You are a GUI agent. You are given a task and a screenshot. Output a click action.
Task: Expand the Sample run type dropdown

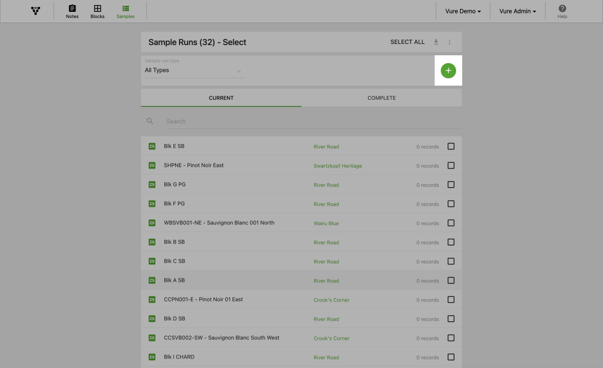(193, 71)
